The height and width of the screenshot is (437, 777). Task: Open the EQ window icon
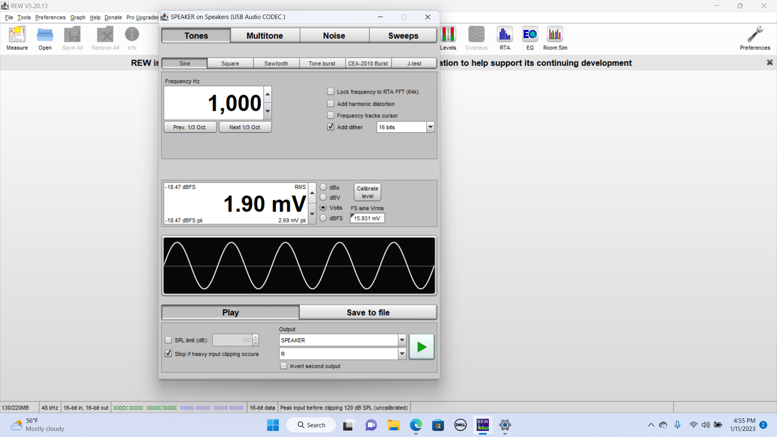(530, 38)
